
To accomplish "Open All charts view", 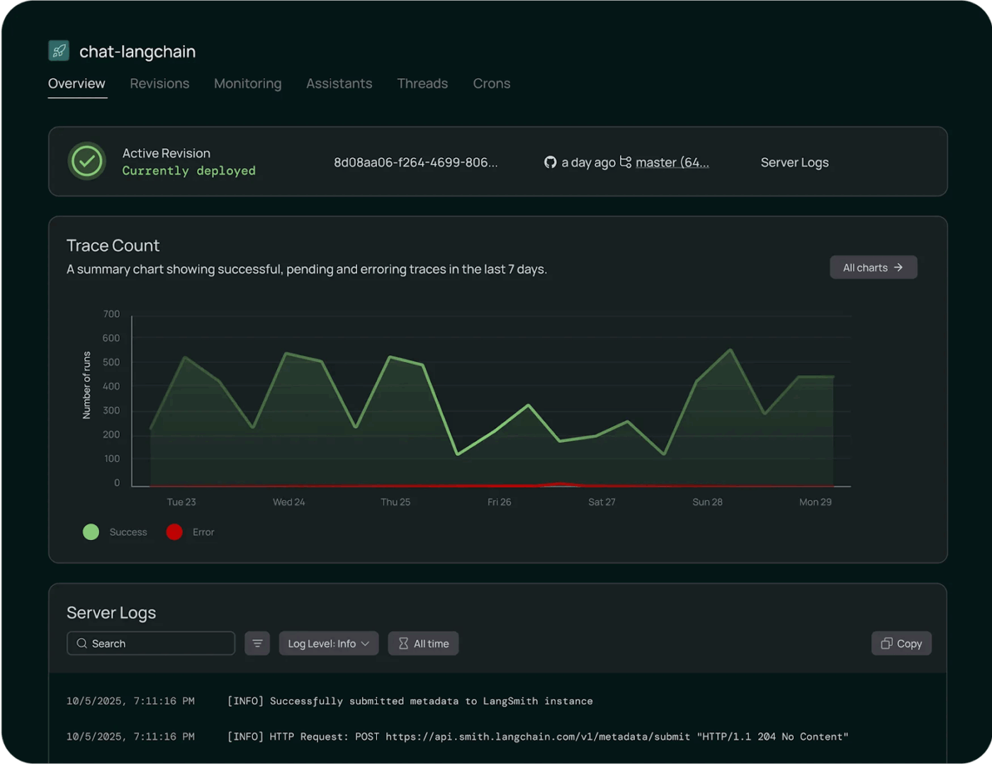I will [873, 267].
